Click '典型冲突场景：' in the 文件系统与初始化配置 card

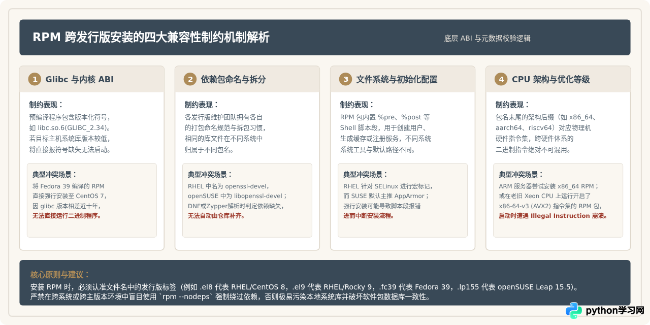[366, 174]
